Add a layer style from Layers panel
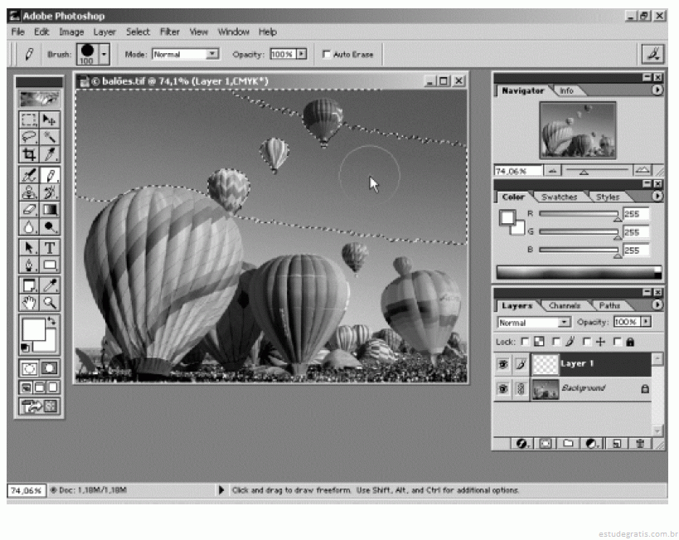 click(521, 443)
